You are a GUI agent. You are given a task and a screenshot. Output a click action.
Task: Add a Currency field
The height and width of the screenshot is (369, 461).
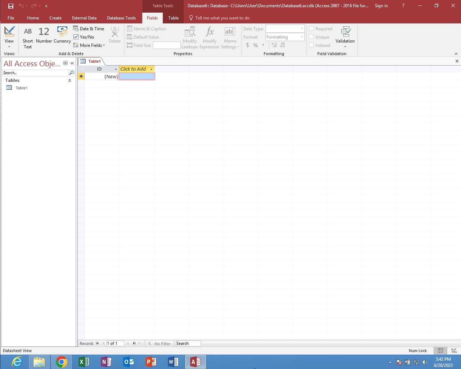[62, 35]
